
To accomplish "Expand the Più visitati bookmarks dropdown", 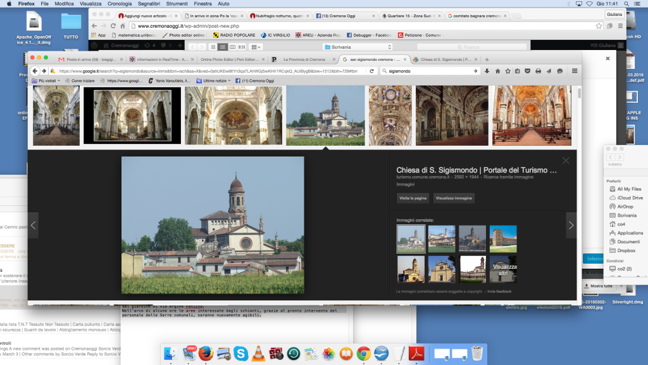I will 49,81.
